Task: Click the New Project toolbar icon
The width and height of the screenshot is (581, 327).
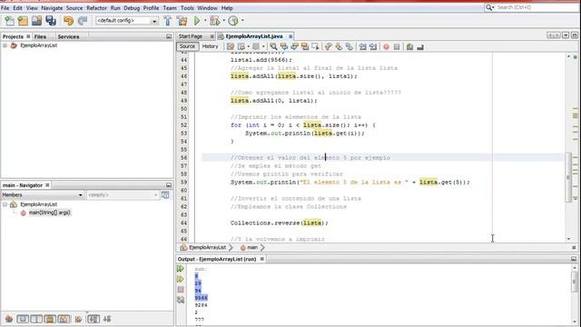Action: tap(23, 21)
